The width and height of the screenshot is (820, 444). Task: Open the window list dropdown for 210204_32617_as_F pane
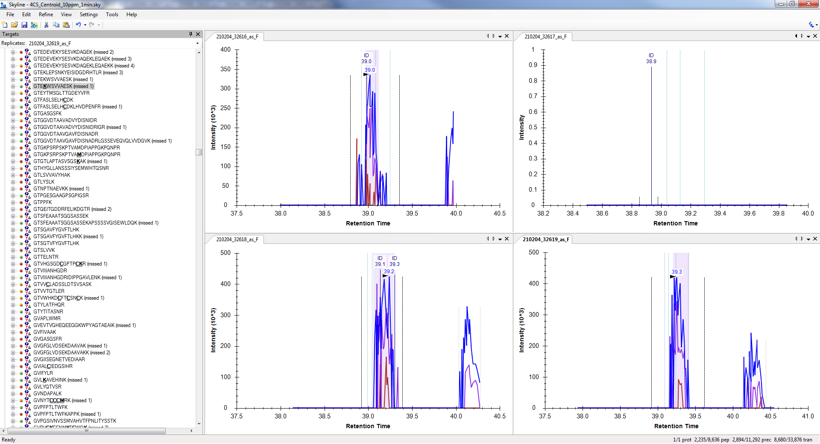point(808,36)
